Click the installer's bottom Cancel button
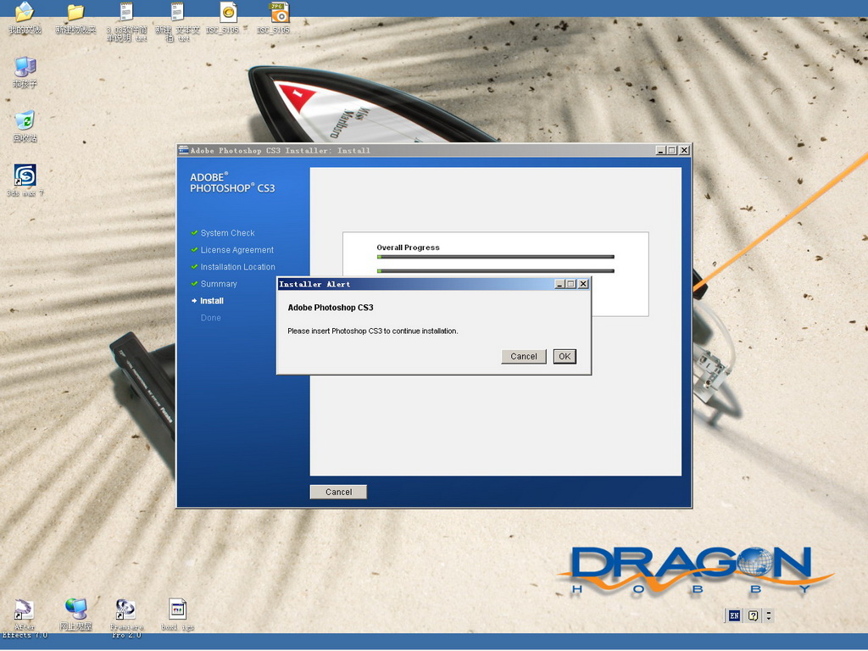 338,492
